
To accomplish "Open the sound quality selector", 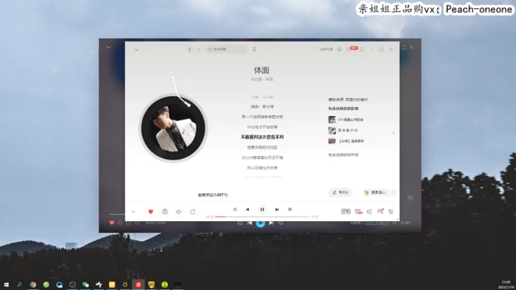I will [346, 211].
